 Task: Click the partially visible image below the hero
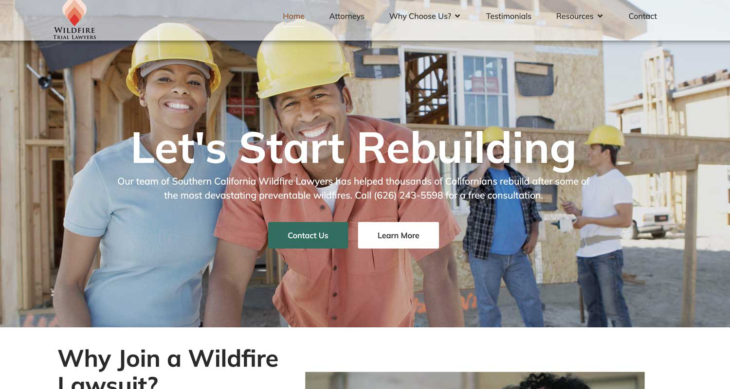(474, 381)
